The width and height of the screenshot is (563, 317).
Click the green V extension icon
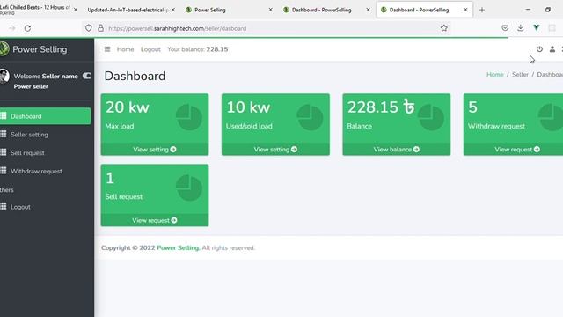pyautogui.click(x=536, y=28)
